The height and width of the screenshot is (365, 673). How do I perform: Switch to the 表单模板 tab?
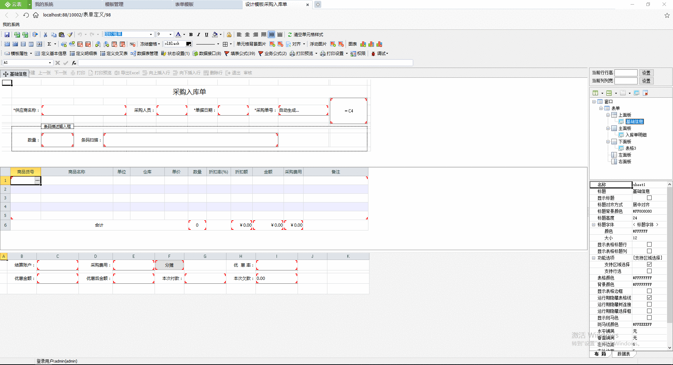(x=184, y=5)
